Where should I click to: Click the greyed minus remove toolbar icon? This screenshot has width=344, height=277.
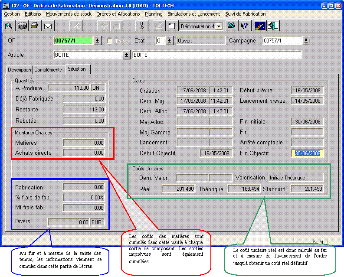click(117, 26)
